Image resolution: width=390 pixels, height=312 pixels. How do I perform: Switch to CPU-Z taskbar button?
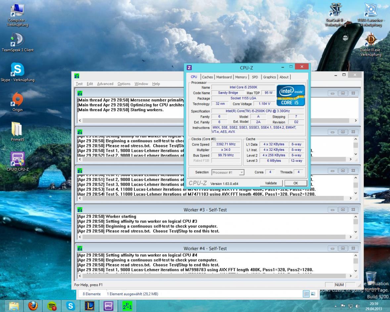[x=109, y=306]
